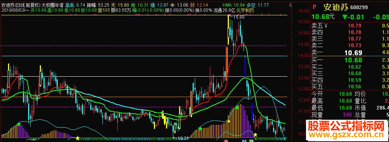Click the 多空: 11.77 value

(257, 5)
